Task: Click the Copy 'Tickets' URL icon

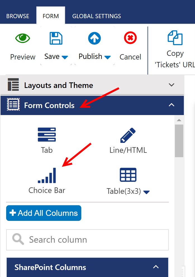Action: tap(175, 38)
